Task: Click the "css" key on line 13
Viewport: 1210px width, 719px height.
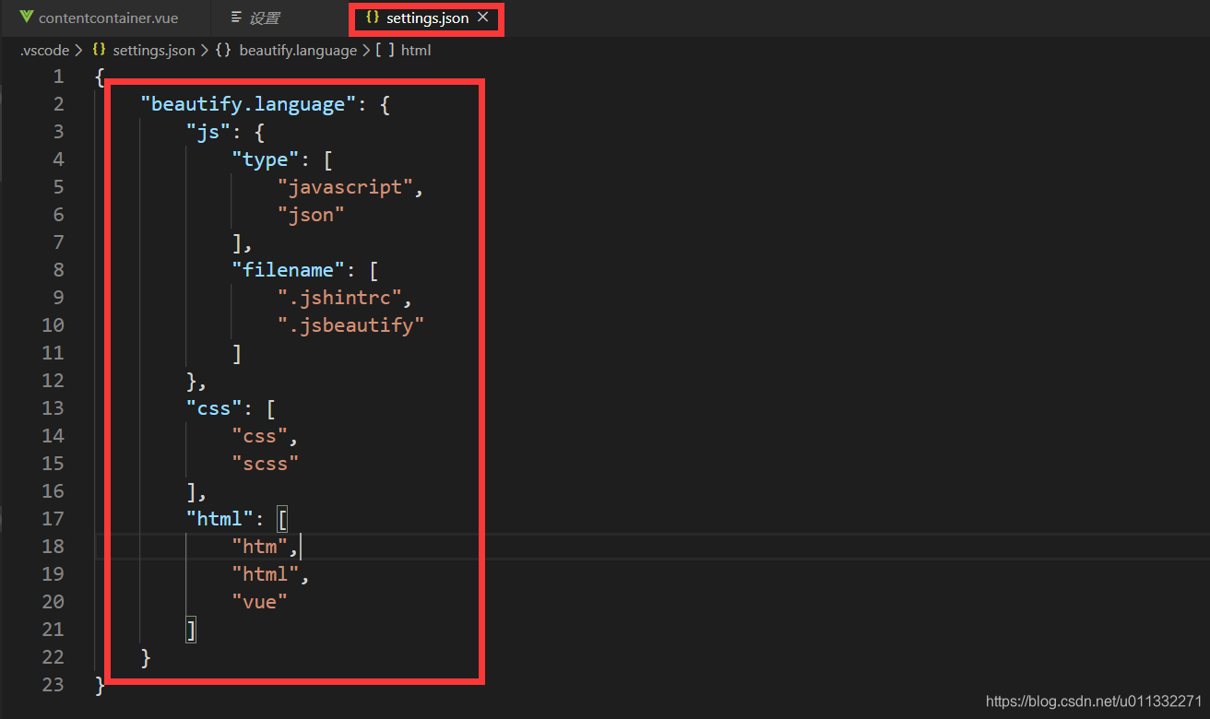Action: pos(214,408)
